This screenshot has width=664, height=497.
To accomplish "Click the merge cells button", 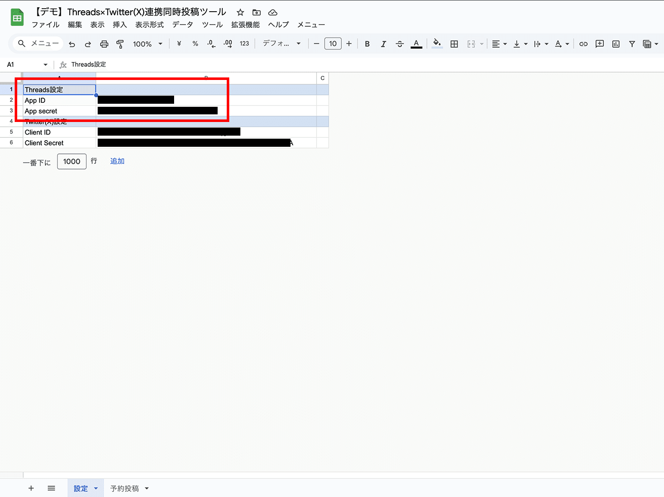I will 471,44.
